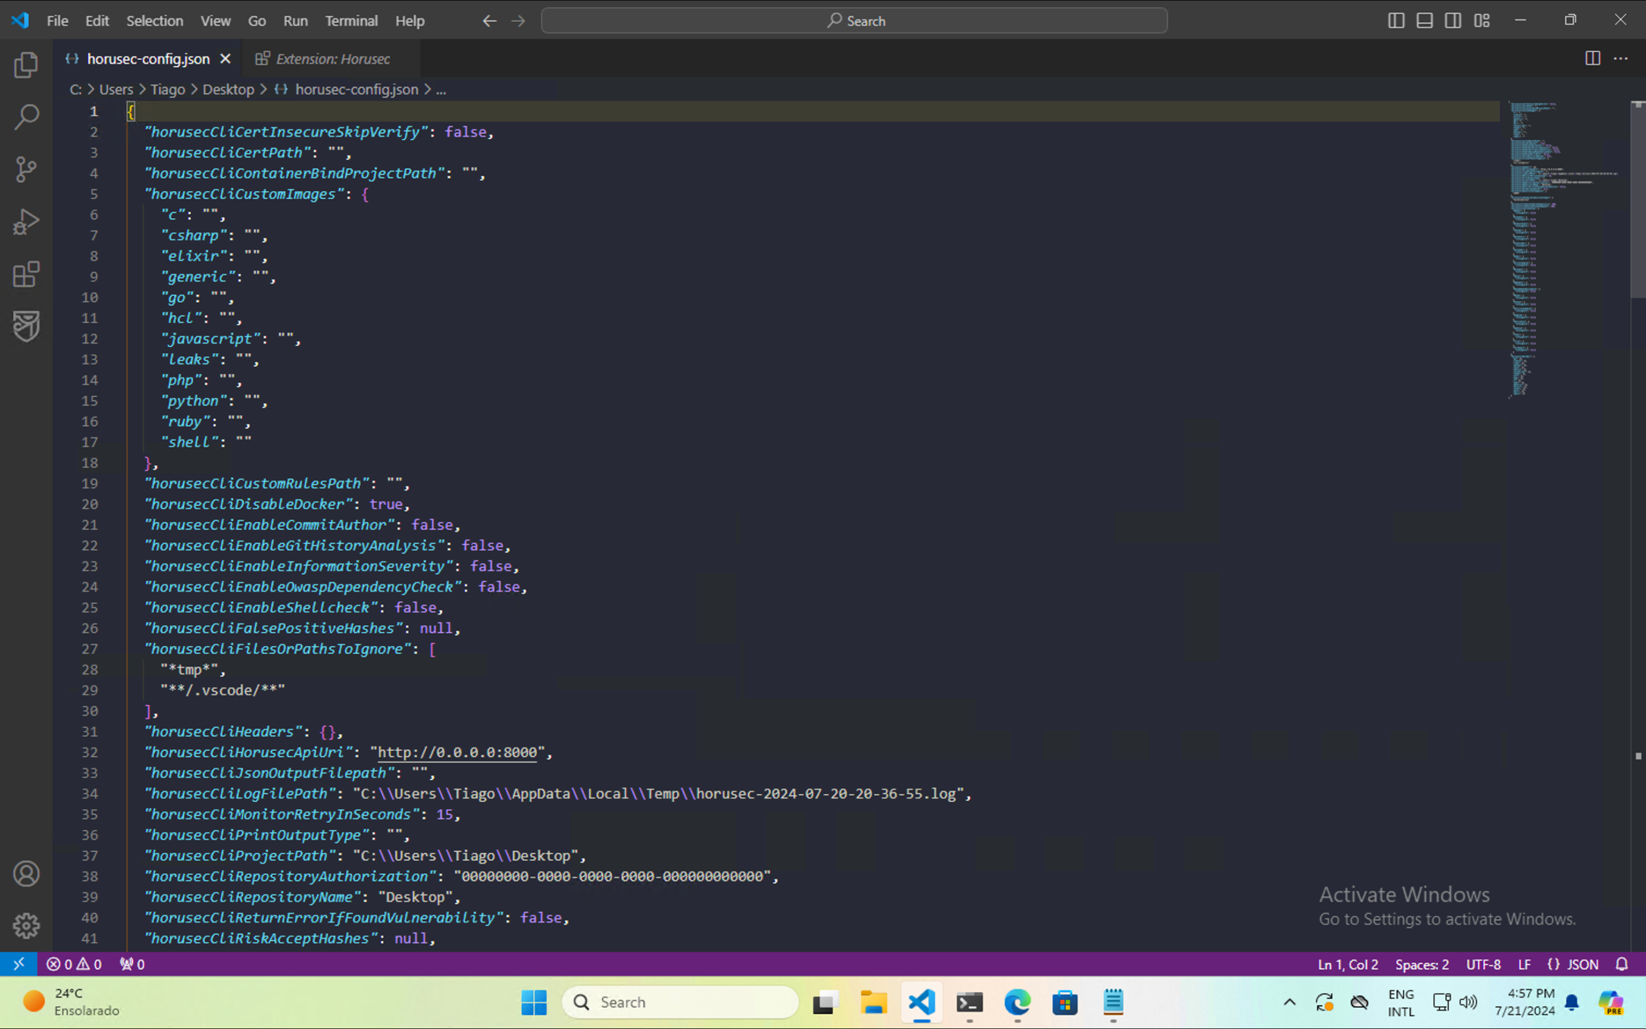Click Ln 1, Col 2 cursor position
The image size is (1646, 1029).
point(1347,964)
